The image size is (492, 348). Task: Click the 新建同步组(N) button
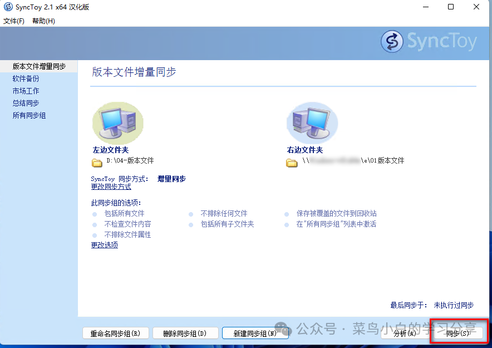point(255,334)
